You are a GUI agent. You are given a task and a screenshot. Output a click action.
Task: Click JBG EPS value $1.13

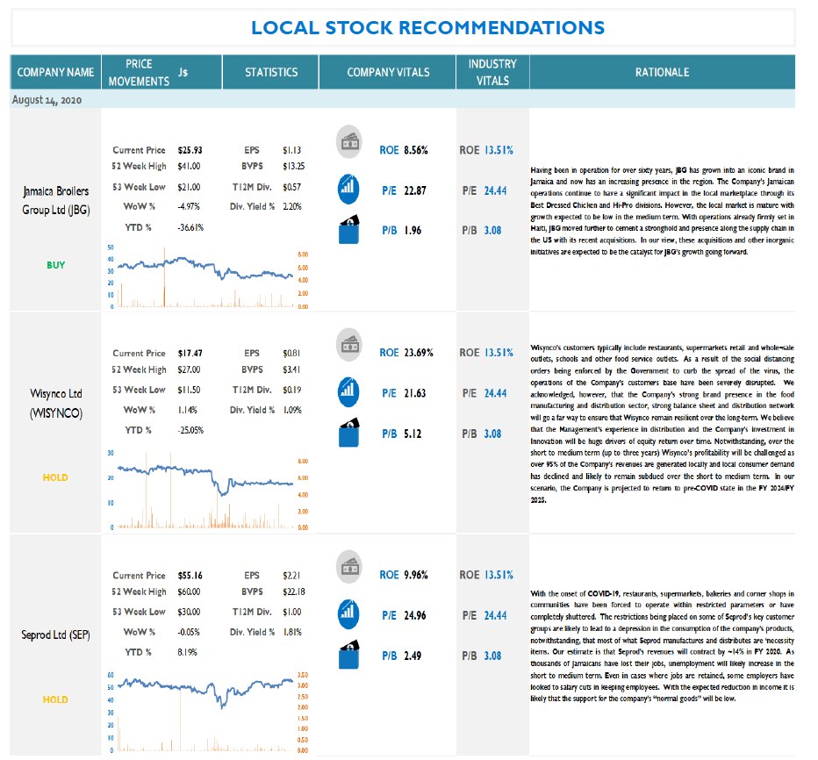tap(291, 150)
